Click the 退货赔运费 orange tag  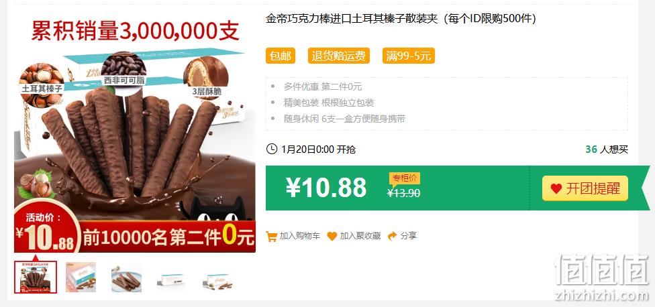coord(339,56)
